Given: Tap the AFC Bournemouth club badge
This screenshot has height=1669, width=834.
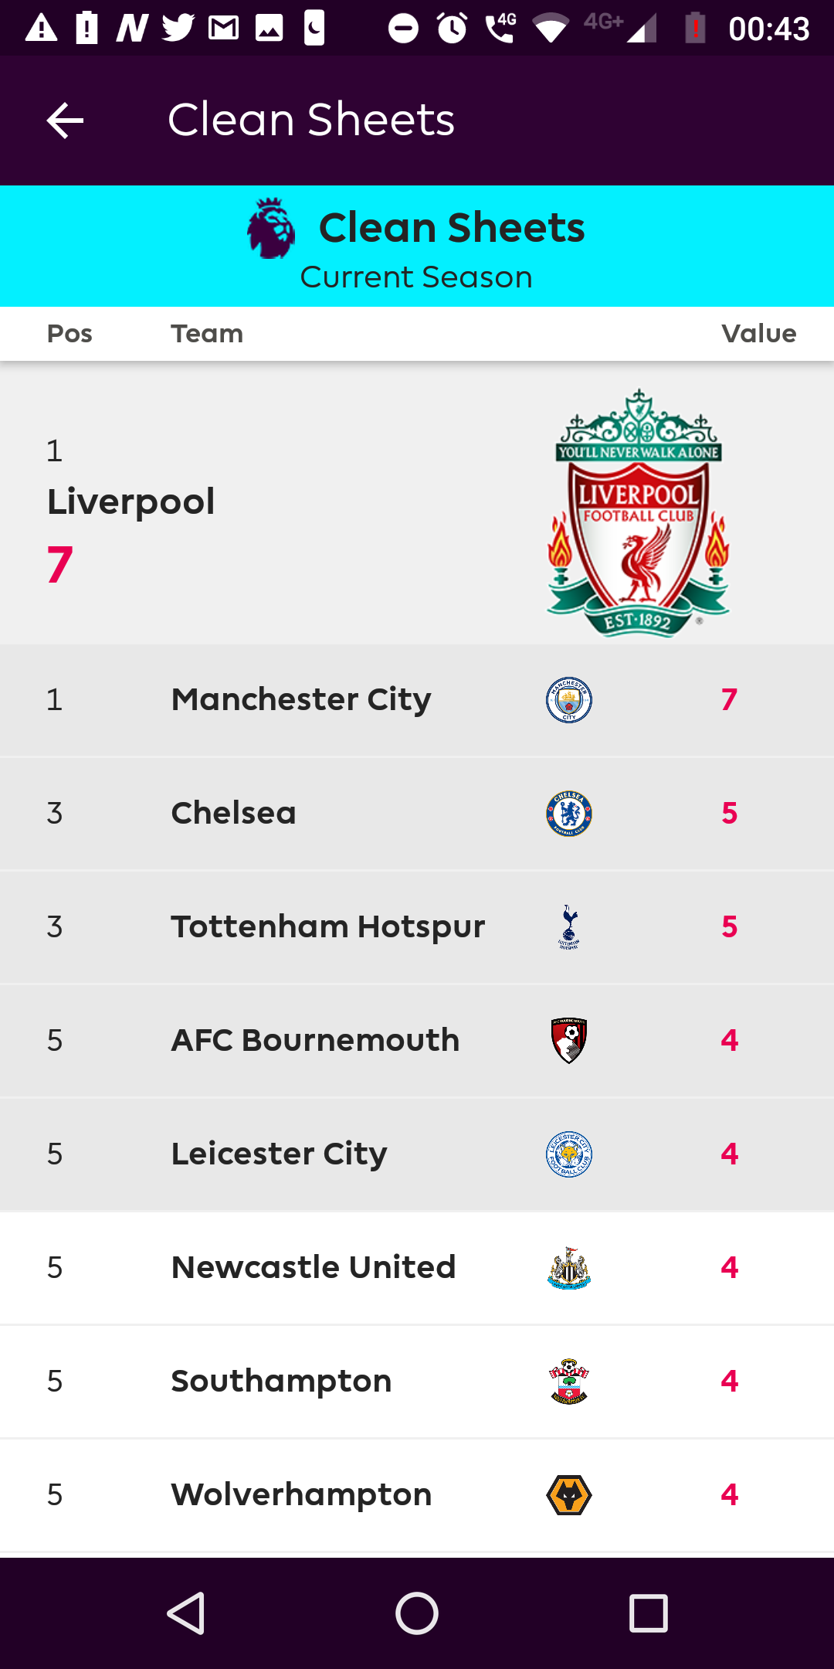Looking at the screenshot, I should click(x=569, y=1040).
